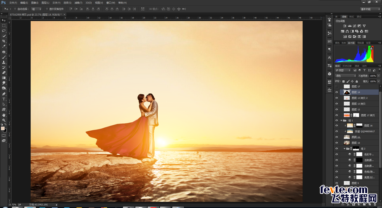Hide layer 图层 10

click(337, 142)
